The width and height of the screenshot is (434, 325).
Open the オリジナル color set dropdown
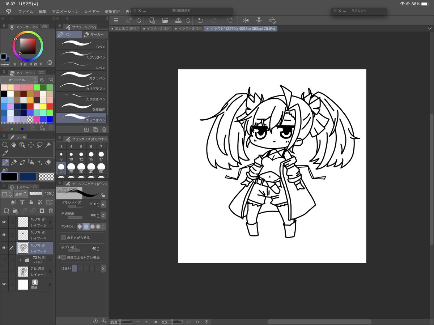(19, 80)
